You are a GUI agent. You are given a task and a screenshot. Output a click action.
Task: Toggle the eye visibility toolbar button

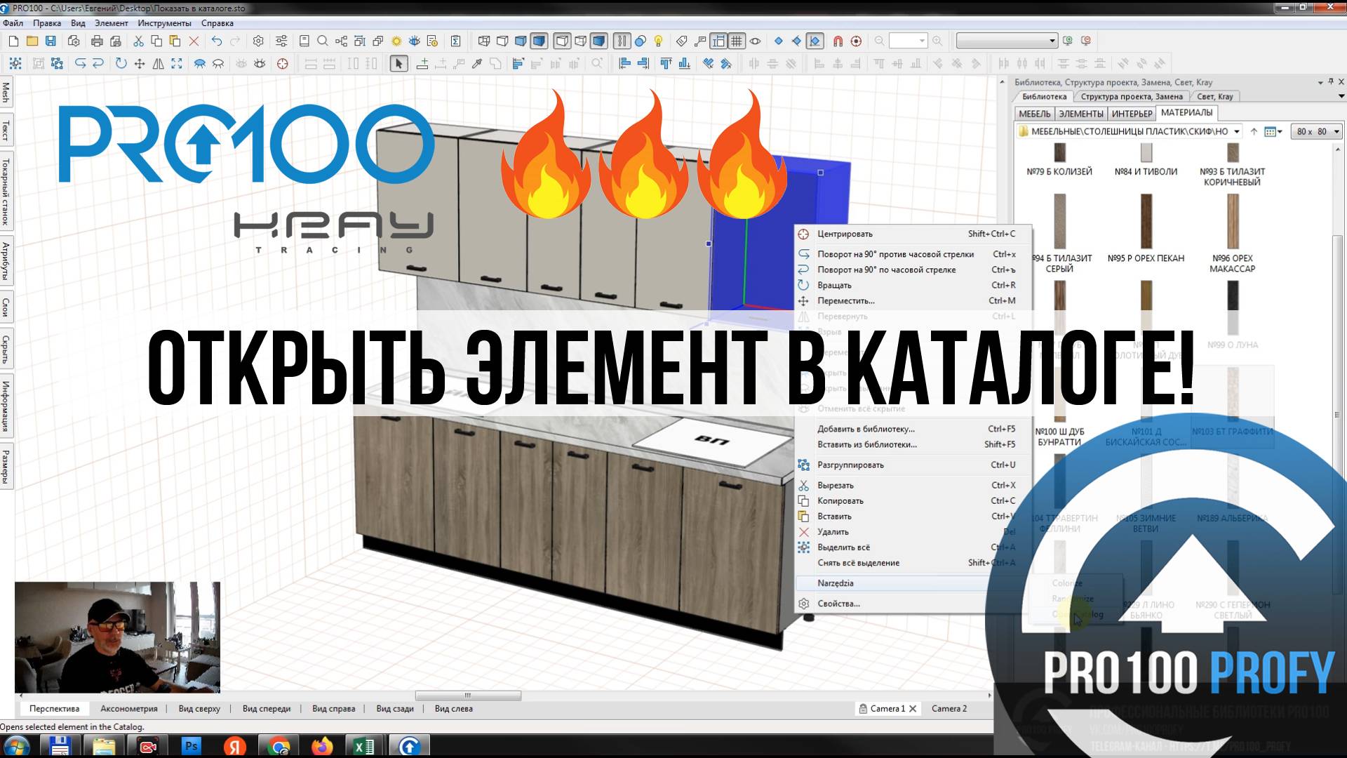tap(756, 41)
